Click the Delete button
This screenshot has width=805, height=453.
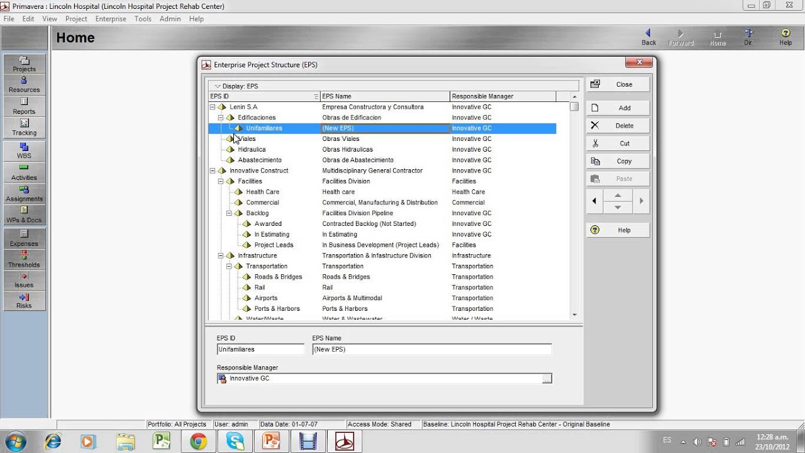tap(618, 126)
